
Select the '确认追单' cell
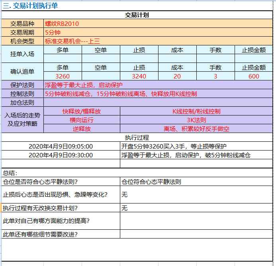(22, 71)
